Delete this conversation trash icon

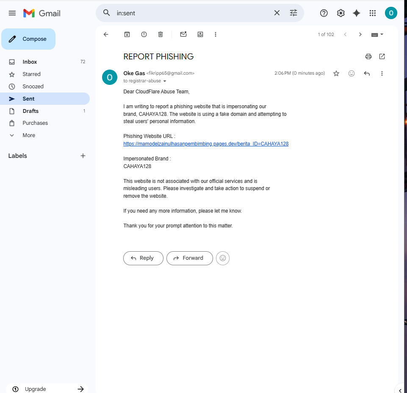click(x=161, y=34)
